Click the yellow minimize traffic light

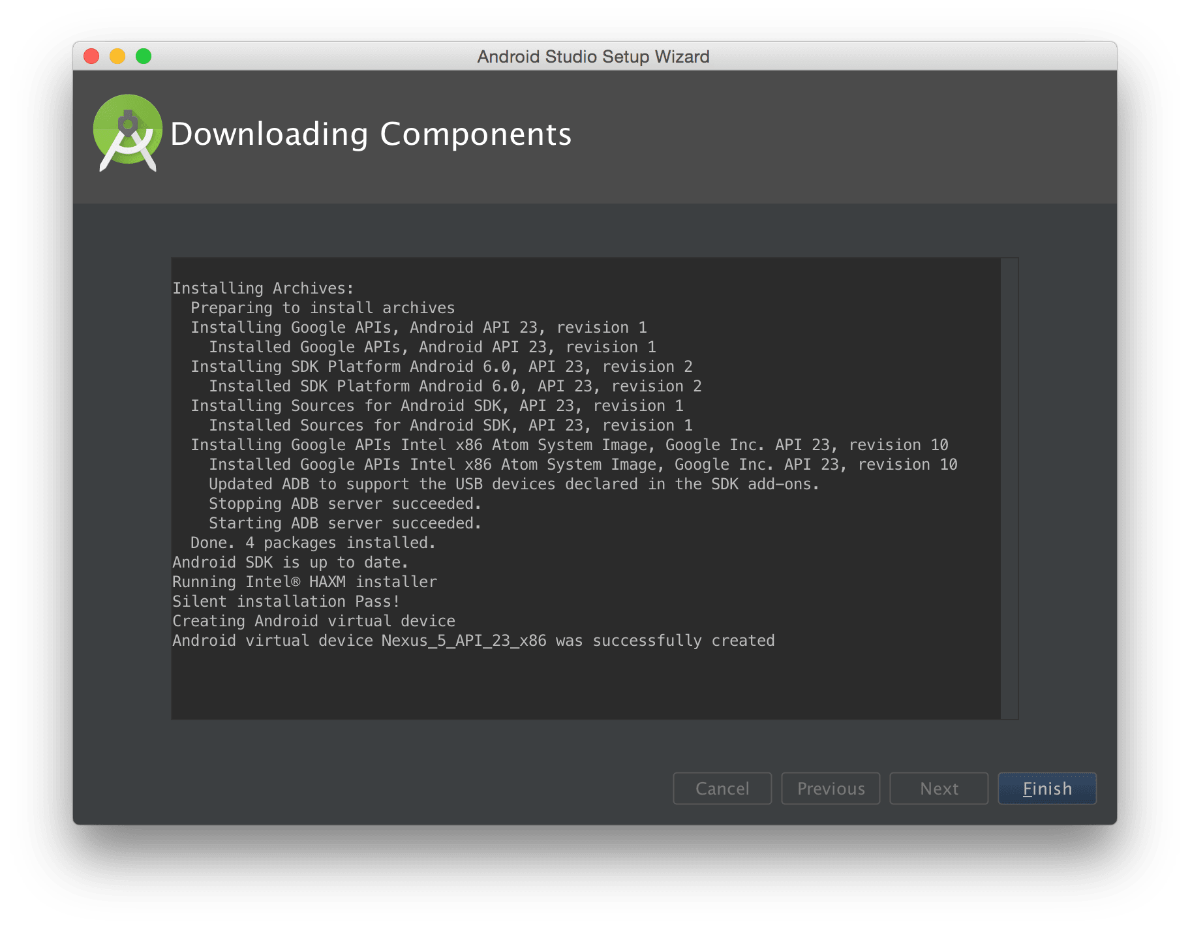117,57
